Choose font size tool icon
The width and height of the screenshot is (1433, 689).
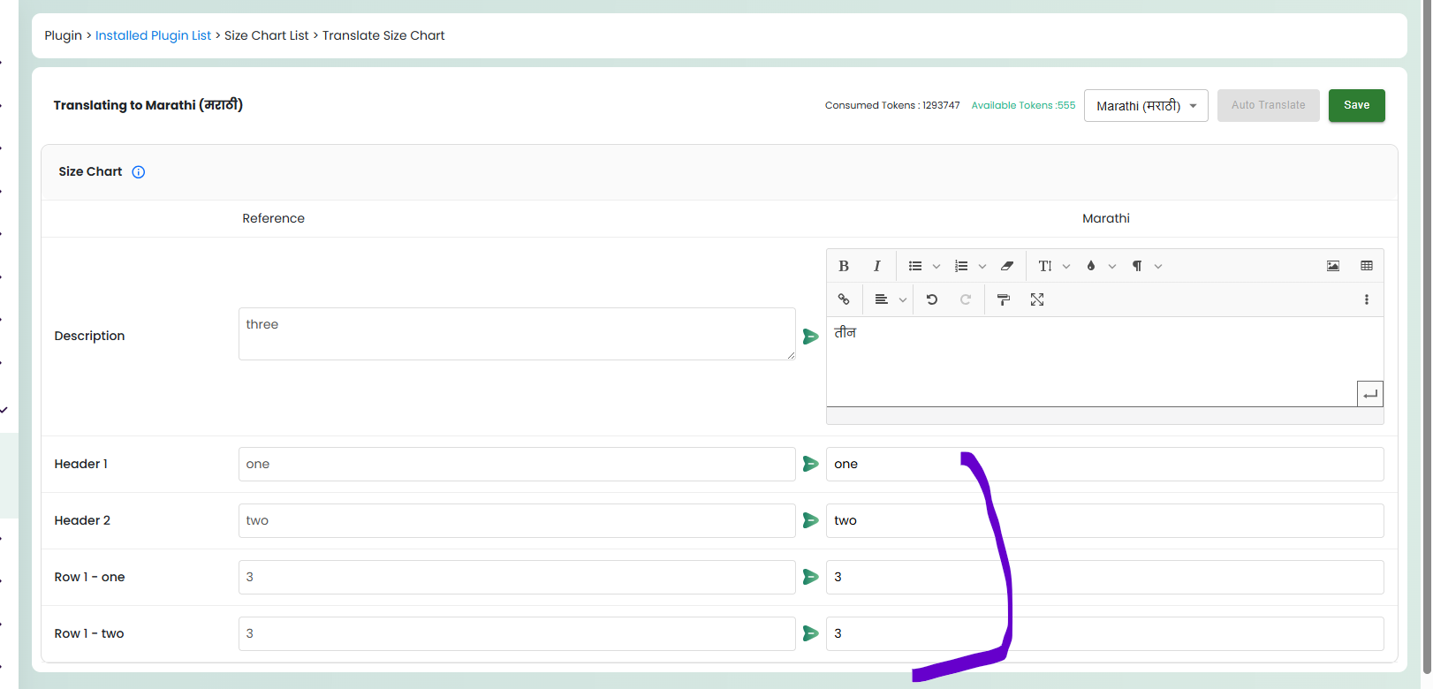[x=1045, y=266]
